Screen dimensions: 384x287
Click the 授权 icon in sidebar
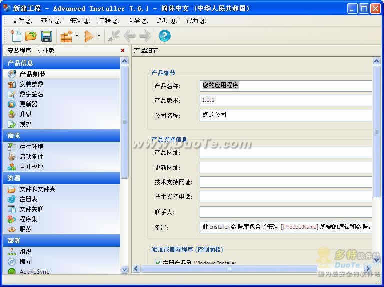tap(12, 124)
